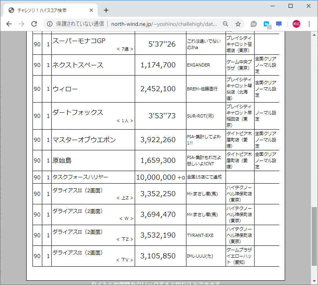This screenshot has height=285, width=318.
Task: Close the チャレンジ！ハイスコア検索 tab
Action: click(x=91, y=10)
